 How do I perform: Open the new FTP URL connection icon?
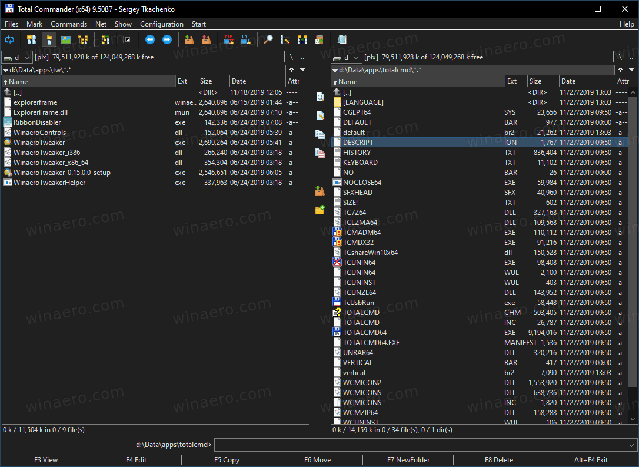tap(246, 39)
